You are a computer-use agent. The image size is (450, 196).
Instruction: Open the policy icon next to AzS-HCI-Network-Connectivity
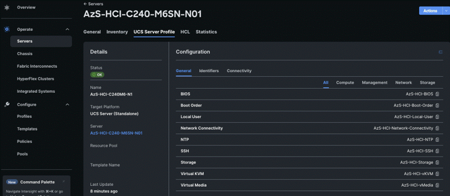pos(438,128)
